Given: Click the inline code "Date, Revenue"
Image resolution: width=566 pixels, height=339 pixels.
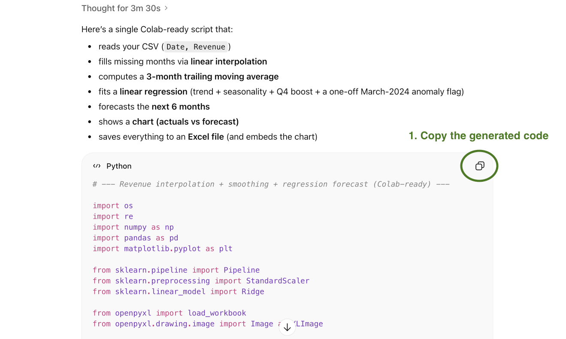Looking at the screenshot, I should tap(196, 47).
